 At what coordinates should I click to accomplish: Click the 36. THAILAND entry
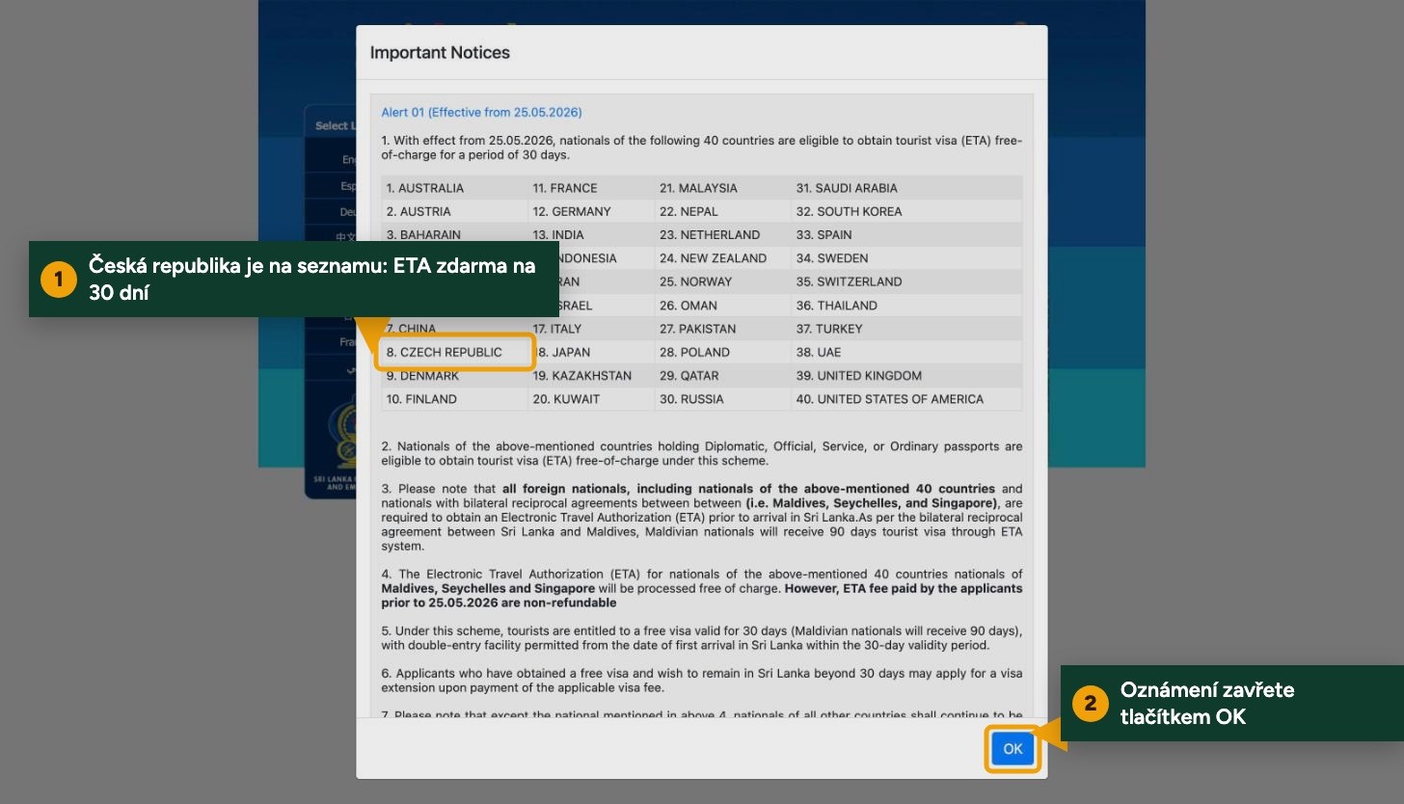(x=906, y=306)
